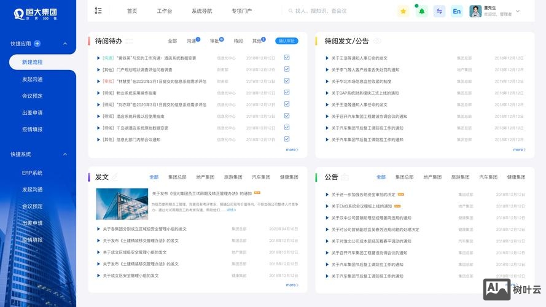Click the sidebar collapse list icon
The height and width of the screenshot is (307, 546).
[x=98, y=11]
